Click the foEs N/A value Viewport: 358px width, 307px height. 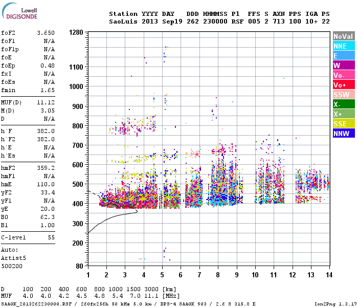[x=49, y=82]
